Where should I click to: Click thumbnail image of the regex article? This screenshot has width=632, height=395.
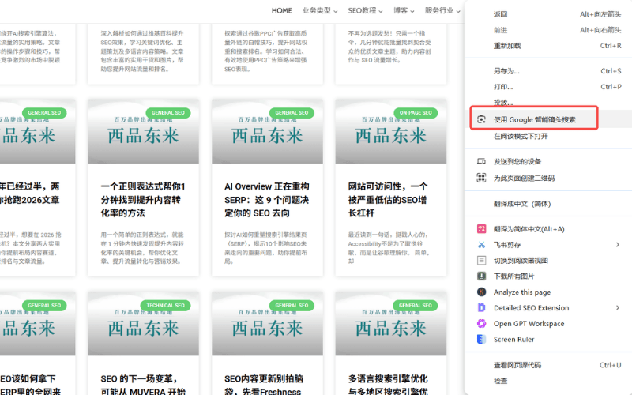pyautogui.click(x=143, y=131)
